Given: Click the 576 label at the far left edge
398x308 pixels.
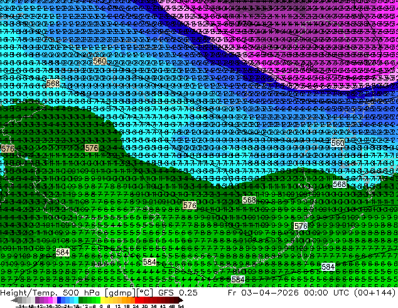Looking at the screenshot, I should coord(8,148).
